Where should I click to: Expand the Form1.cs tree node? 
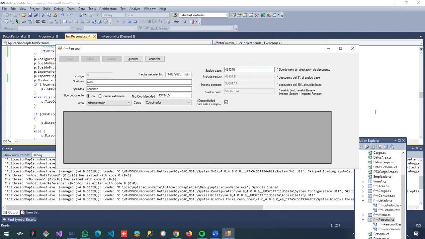click(363, 182)
